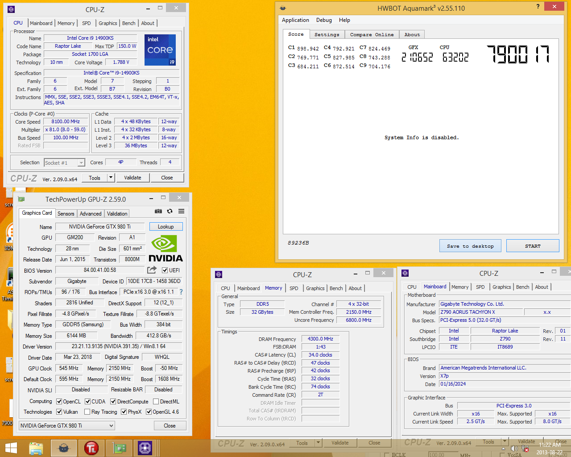Click Save to desktop button
This screenshot has width=571, height=457.
(x=470, y=246)
